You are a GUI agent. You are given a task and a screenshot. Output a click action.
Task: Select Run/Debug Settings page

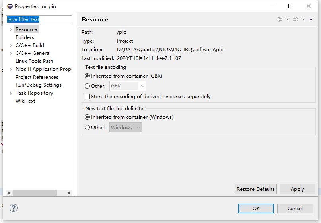pos(38,85)
